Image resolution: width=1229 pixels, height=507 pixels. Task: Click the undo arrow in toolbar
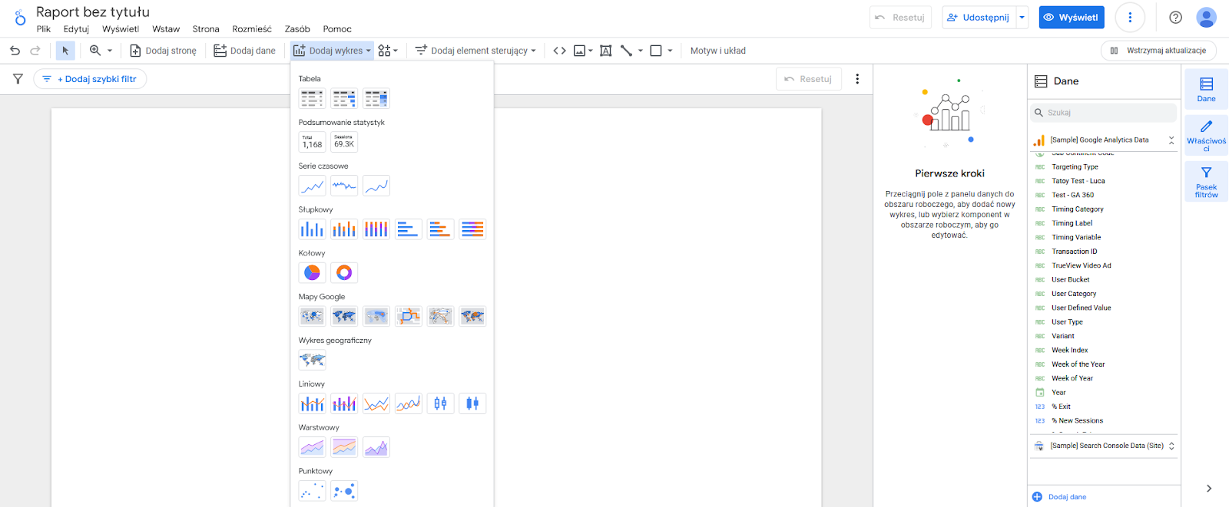pyautogui.click(x=15, y=51)
